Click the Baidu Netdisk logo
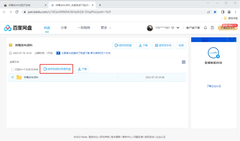 18,28
